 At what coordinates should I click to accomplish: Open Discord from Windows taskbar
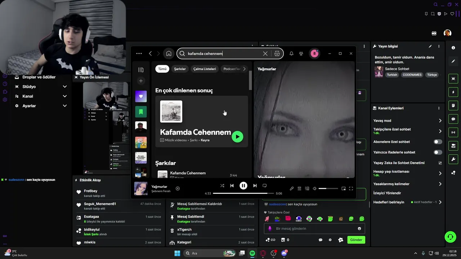[284, 253]
